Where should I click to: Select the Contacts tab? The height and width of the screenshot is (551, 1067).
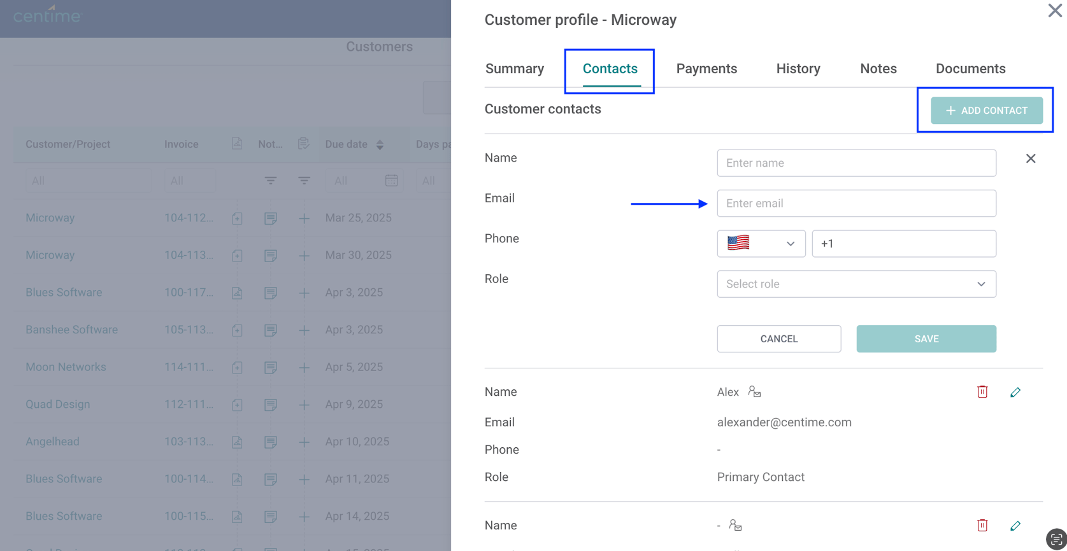tap(610, 69)
